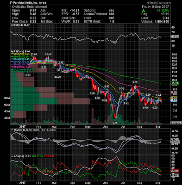The width and height of the screenshot is (182, 185).
Task: Click the 11.49 price annotation
Action: coord(27,75)
